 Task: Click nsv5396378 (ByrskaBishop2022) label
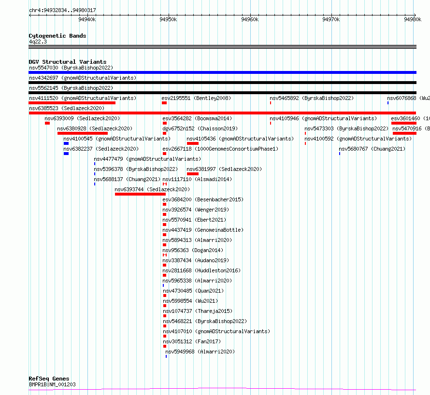(136, 169)
